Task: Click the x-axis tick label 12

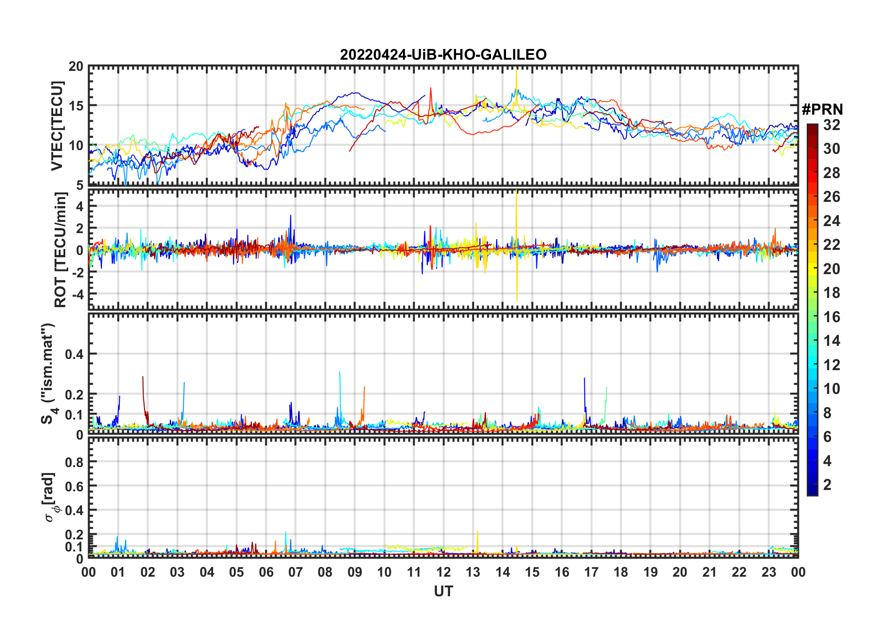Action: 443,572
